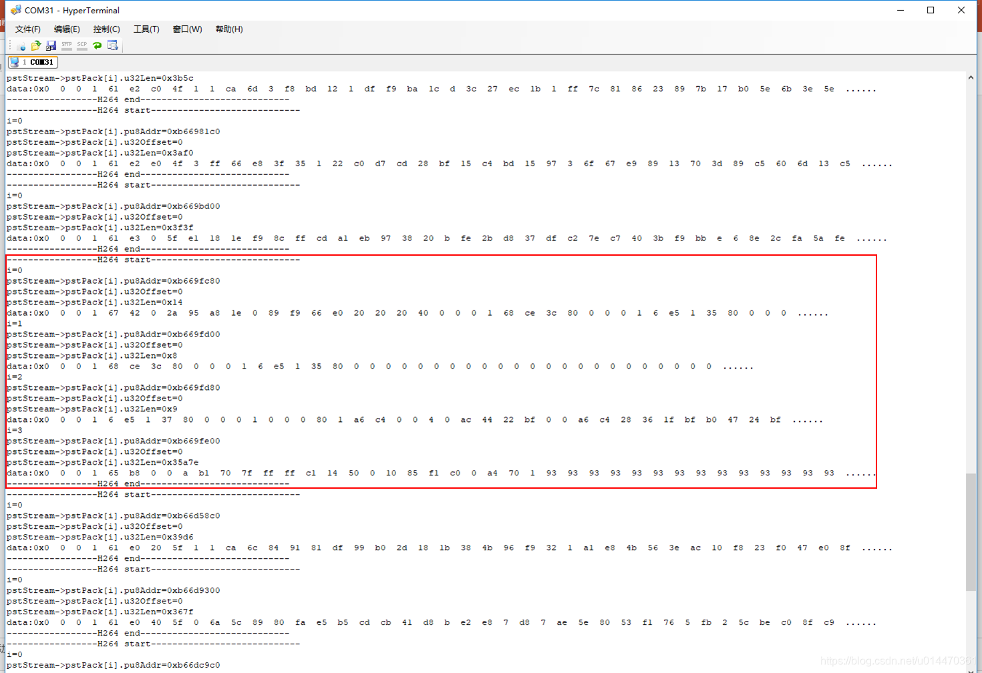The height and width of the screenshot is (673, 982).
Task: Click the data line starting 0 0 0 1 61 e0 20
Action: (450, 548)
